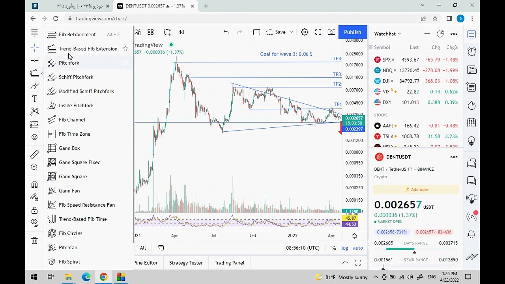
Task: Collapse bottom panel chevron
Action: [x=345, y=263]
